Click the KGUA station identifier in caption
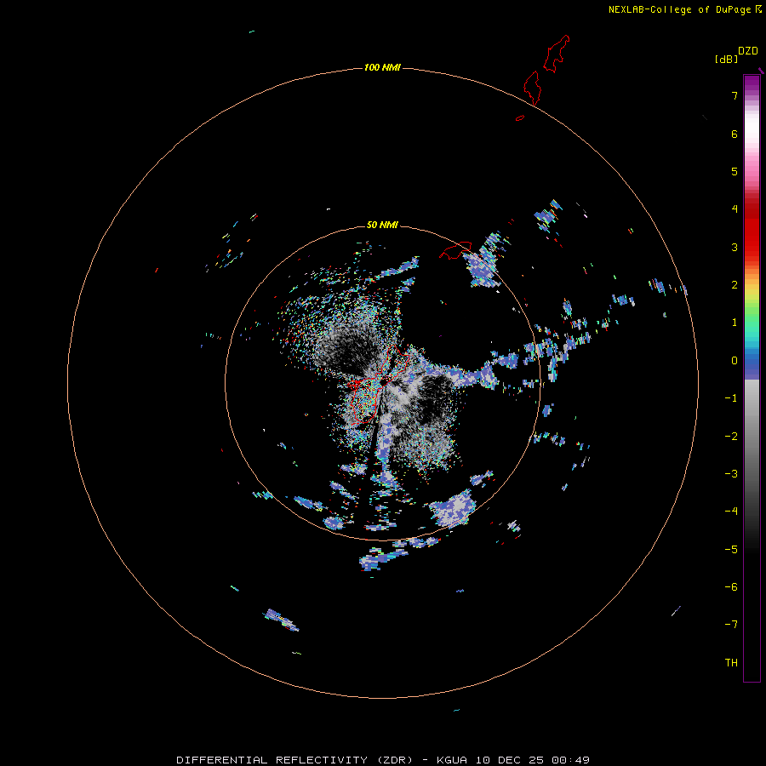Viewport: 766px width, 766px height. [x=452, y=760]
